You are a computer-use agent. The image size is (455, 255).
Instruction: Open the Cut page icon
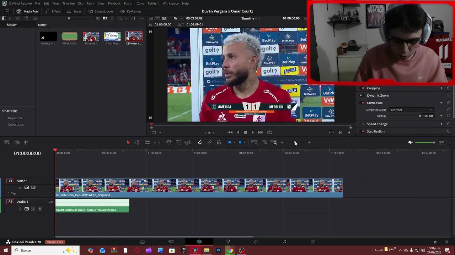coord(171,242)
